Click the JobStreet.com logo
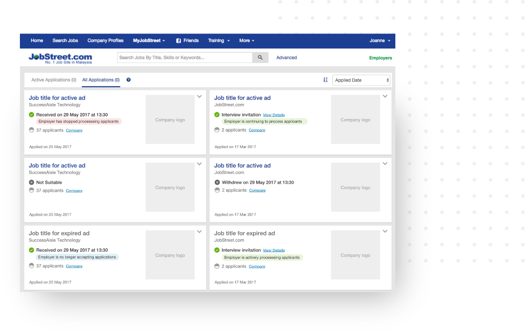 60,58
